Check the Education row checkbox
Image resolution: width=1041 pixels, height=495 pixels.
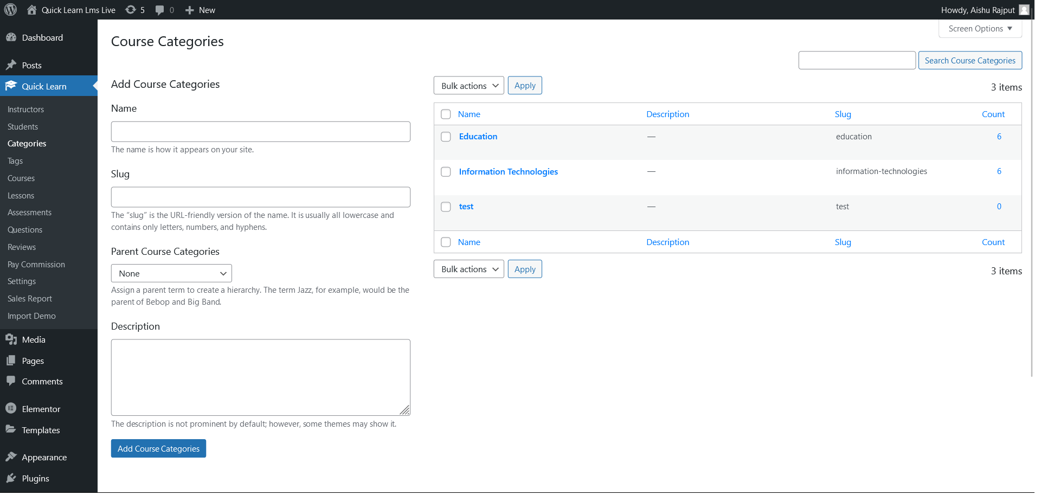coord(446,137)
